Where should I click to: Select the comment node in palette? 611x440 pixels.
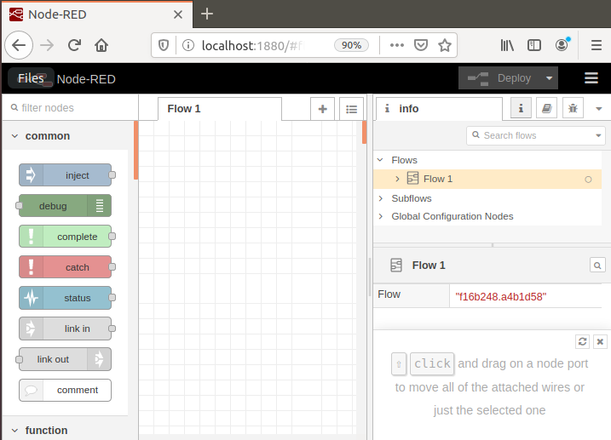click(x=65, y=390)
